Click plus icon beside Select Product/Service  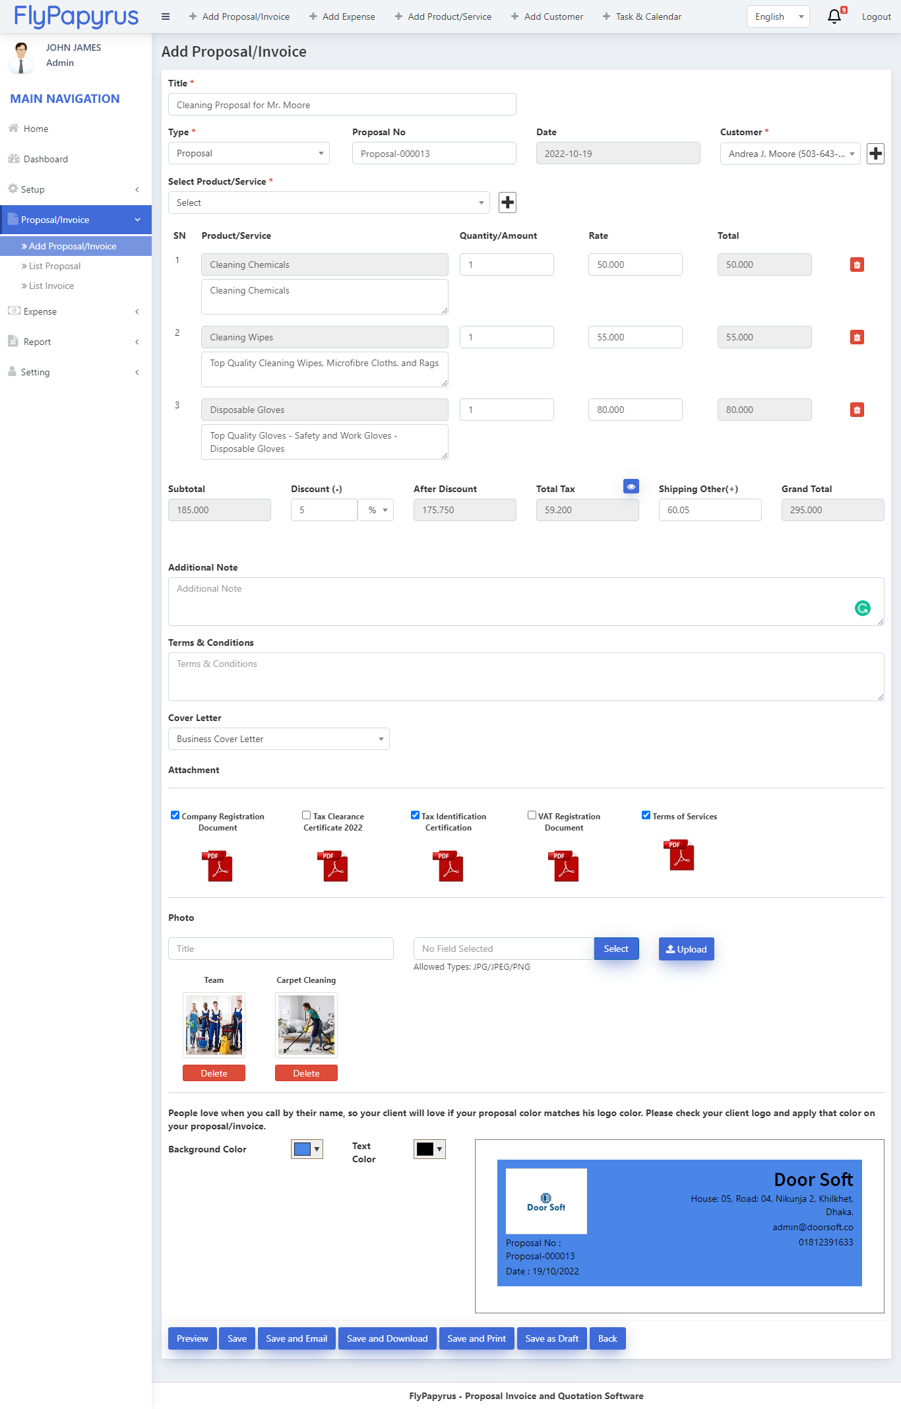click(x=507, y=203)
